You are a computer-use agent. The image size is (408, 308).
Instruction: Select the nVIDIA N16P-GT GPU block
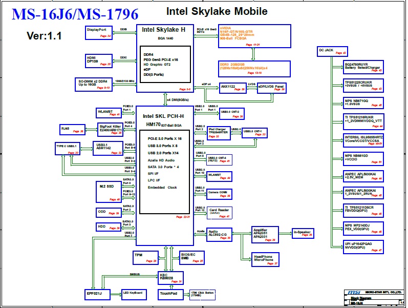254,36
